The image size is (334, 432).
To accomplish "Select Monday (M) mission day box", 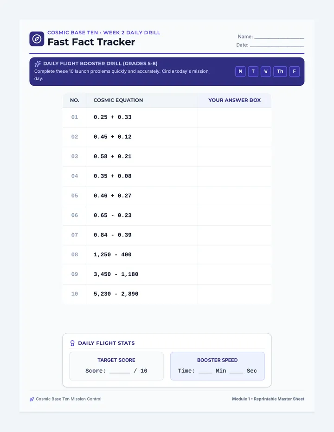I will pos(240,71).
